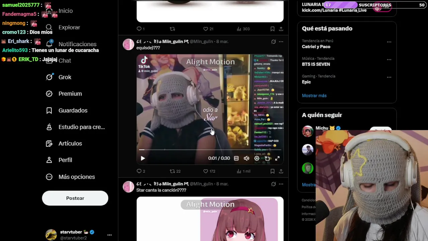Open video settings gear

click(257, 158)
